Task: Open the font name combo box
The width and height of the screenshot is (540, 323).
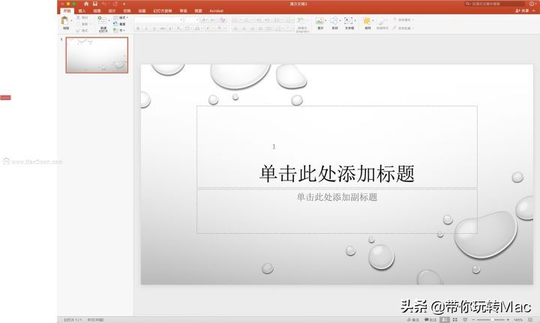Action: (158, 20)
